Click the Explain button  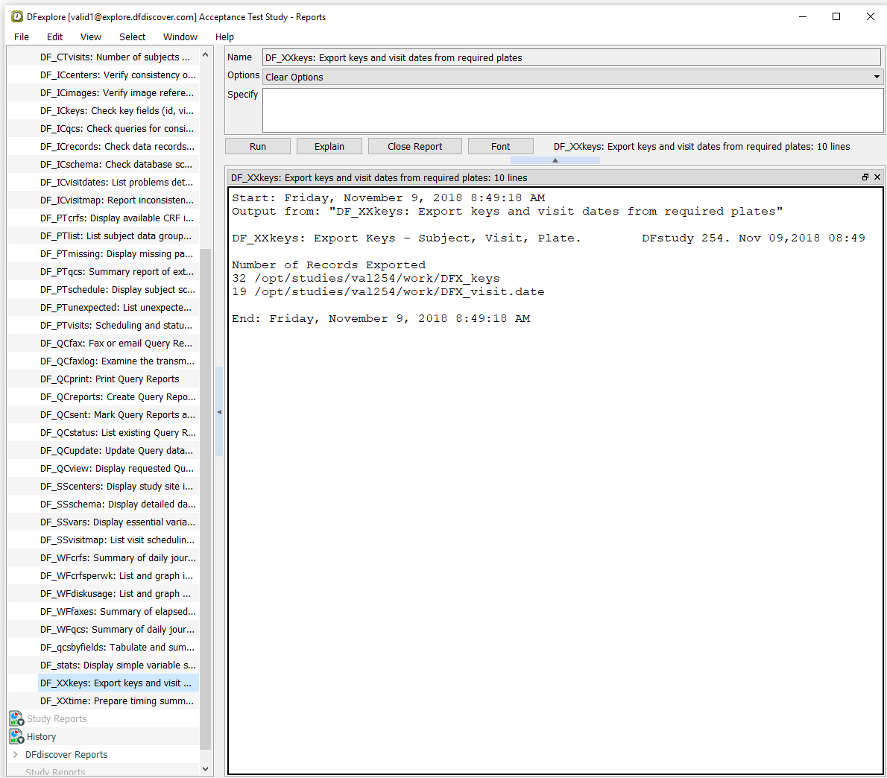click(329, 146)
